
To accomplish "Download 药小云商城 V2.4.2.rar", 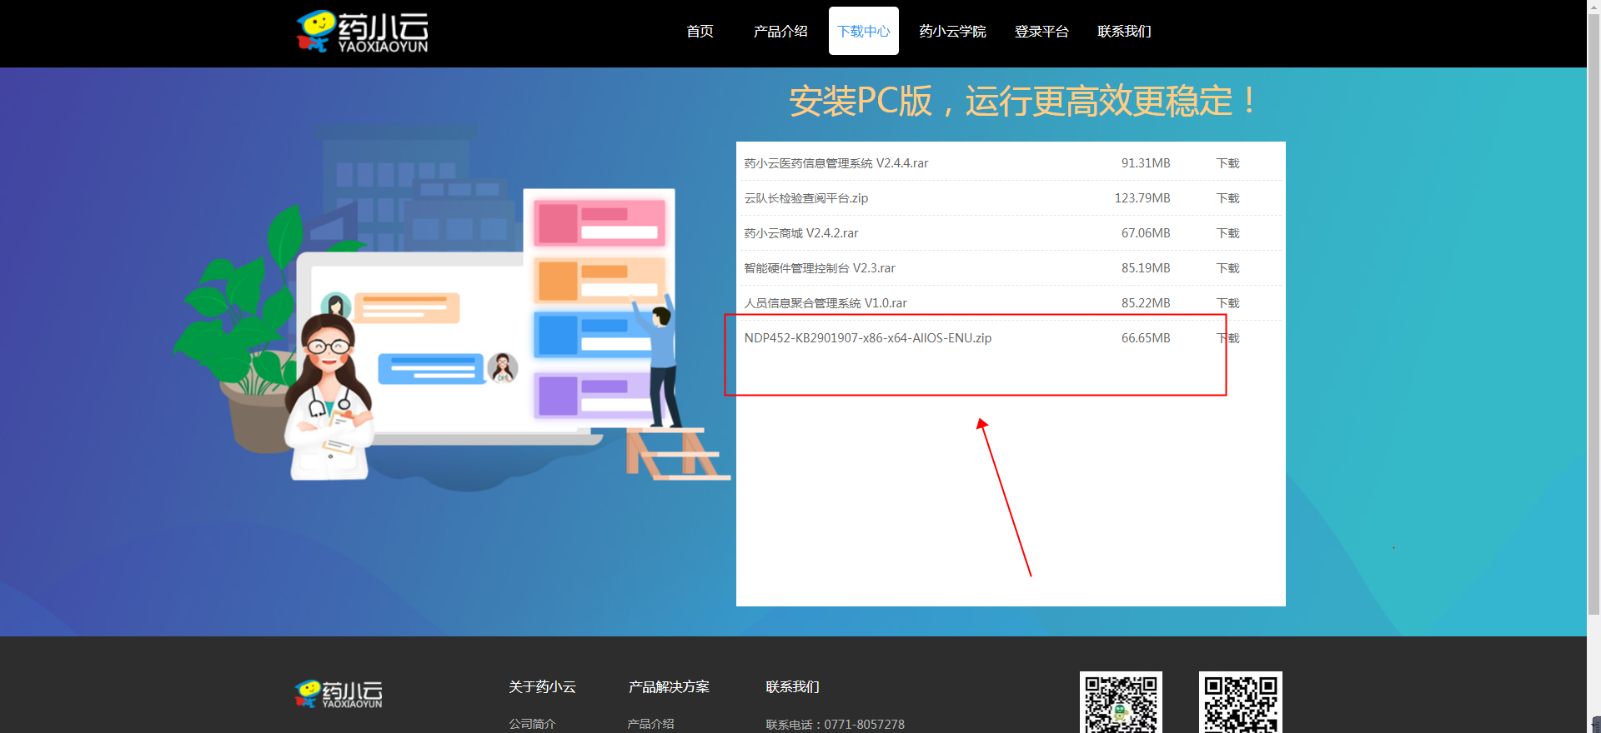I will click(x=1227, y=233).
